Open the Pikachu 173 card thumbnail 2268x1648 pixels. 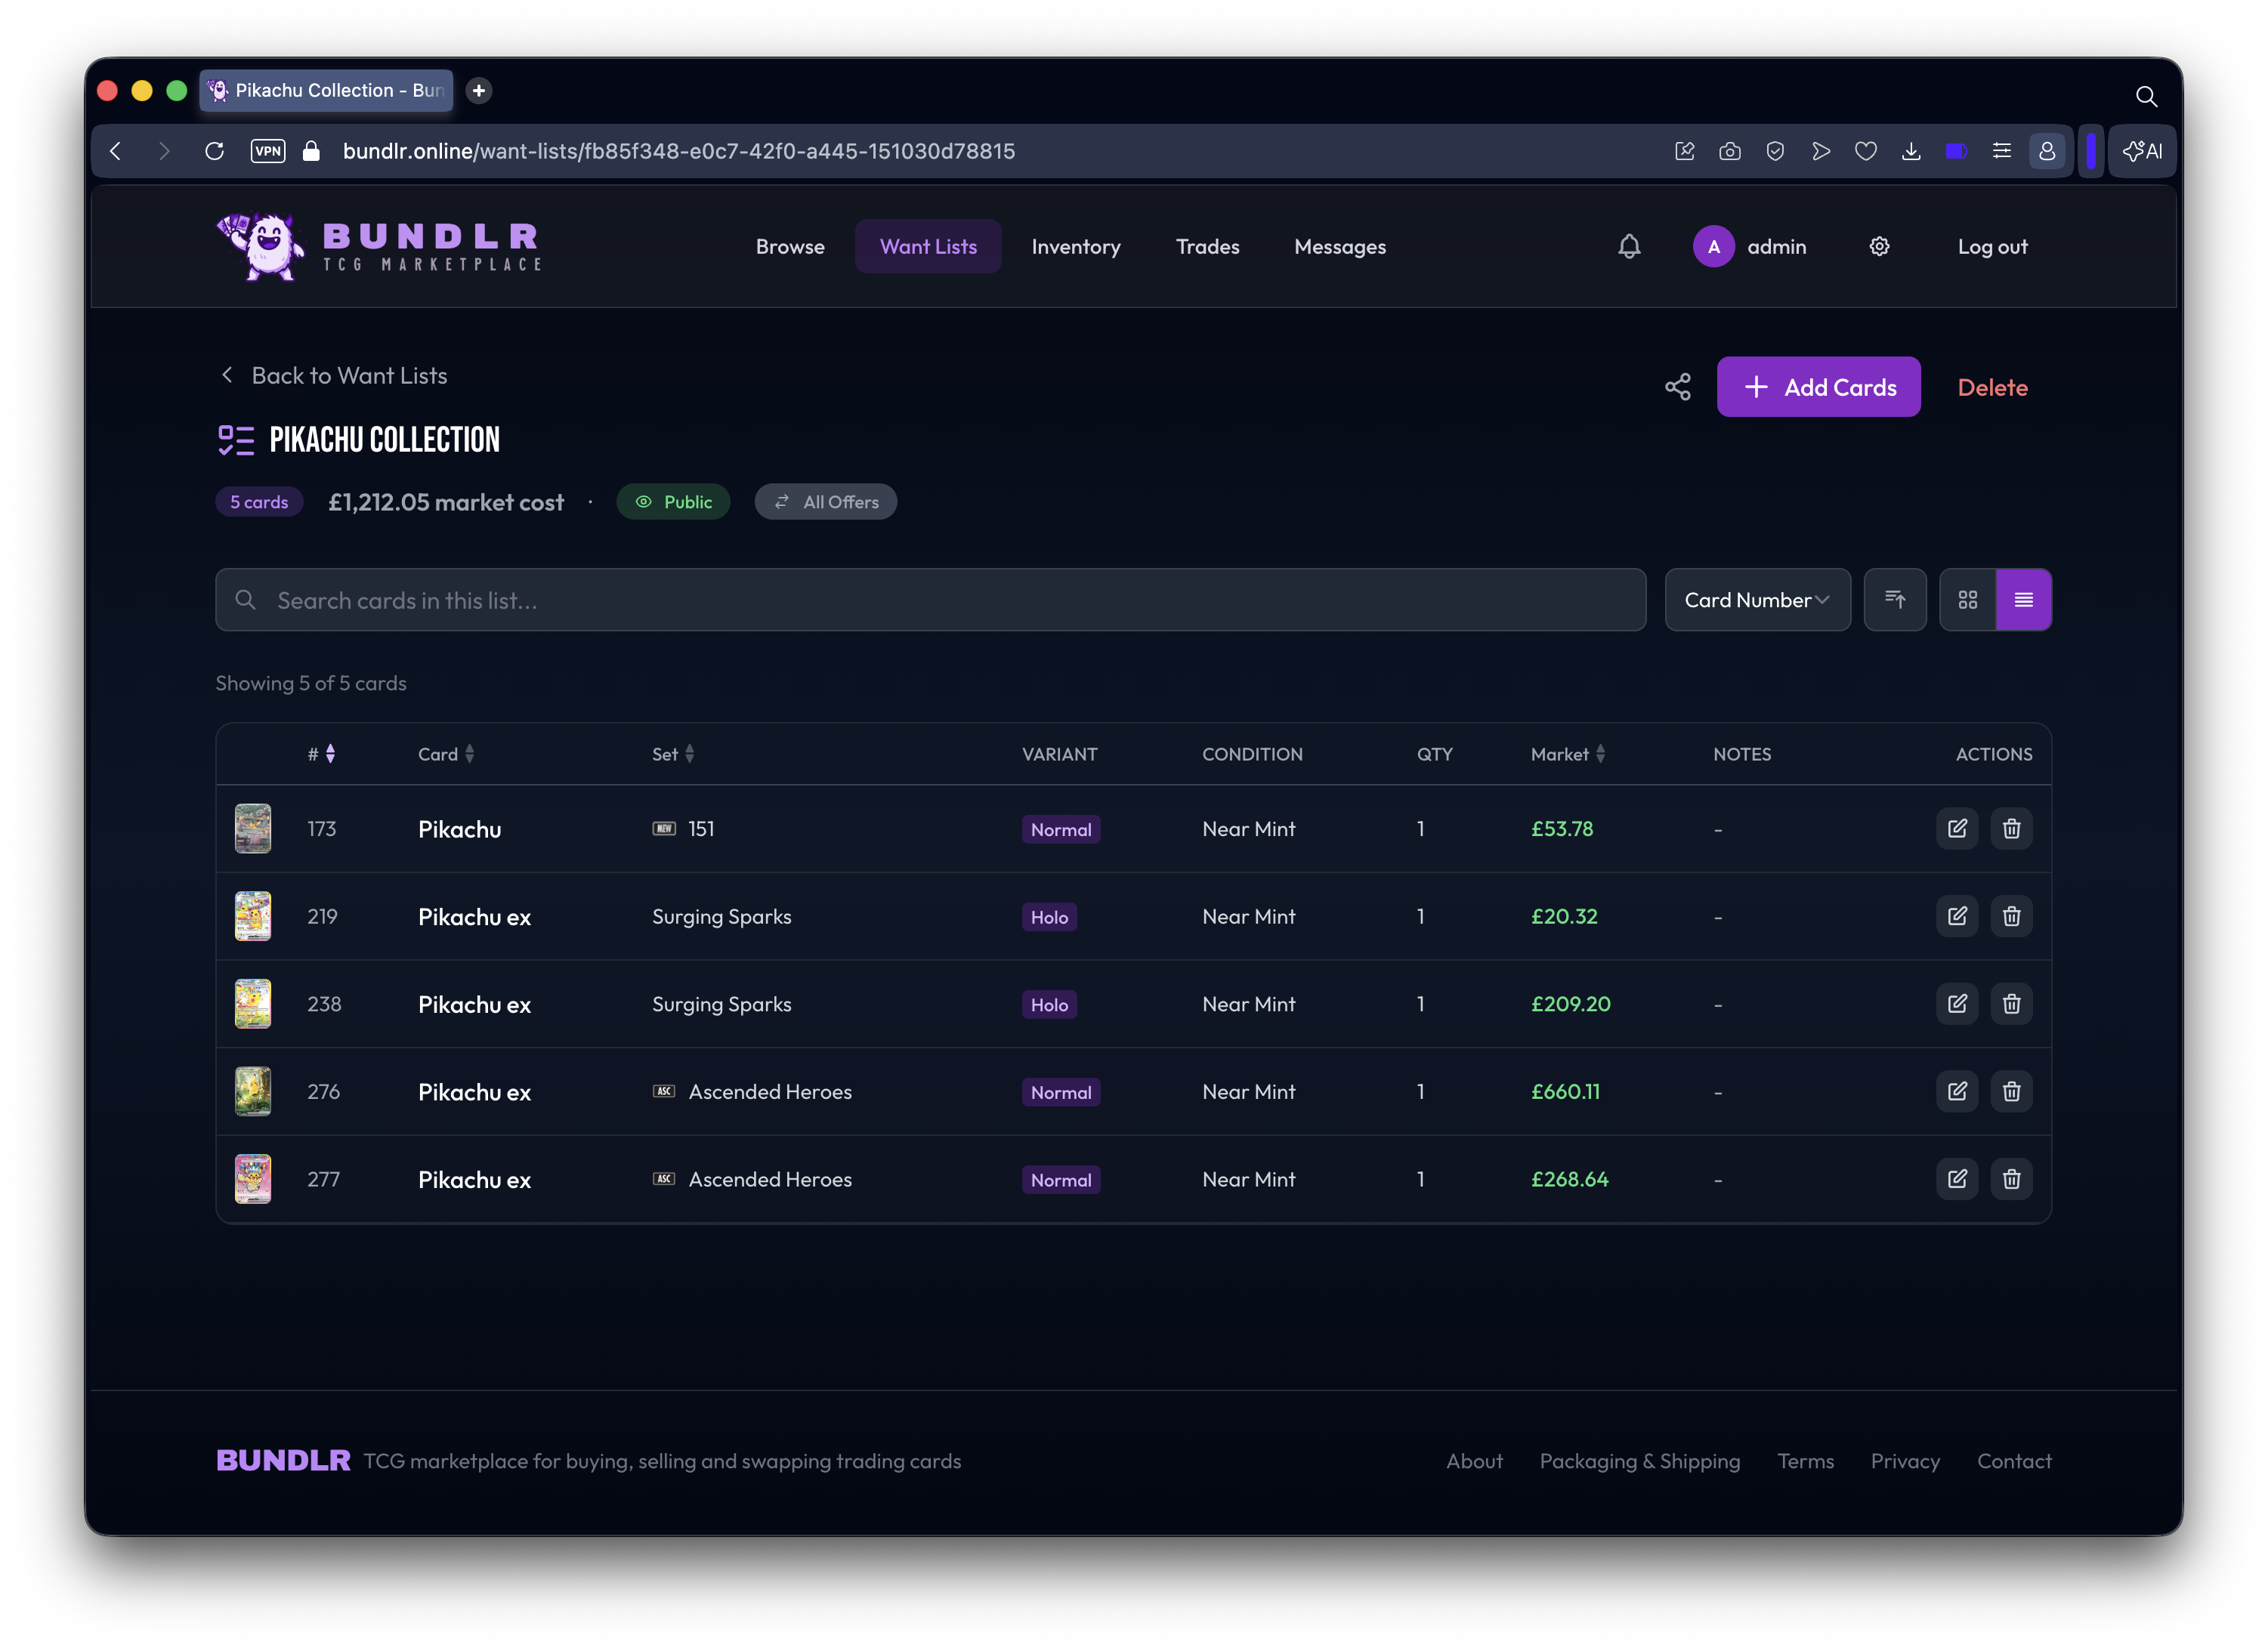(253, 828)
